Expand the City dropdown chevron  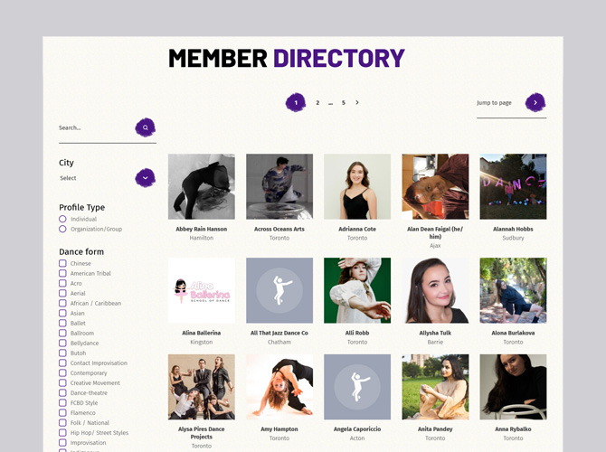146,178
